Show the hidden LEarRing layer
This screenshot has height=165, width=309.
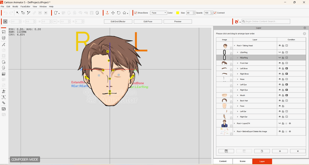click(x=279, y=52)
